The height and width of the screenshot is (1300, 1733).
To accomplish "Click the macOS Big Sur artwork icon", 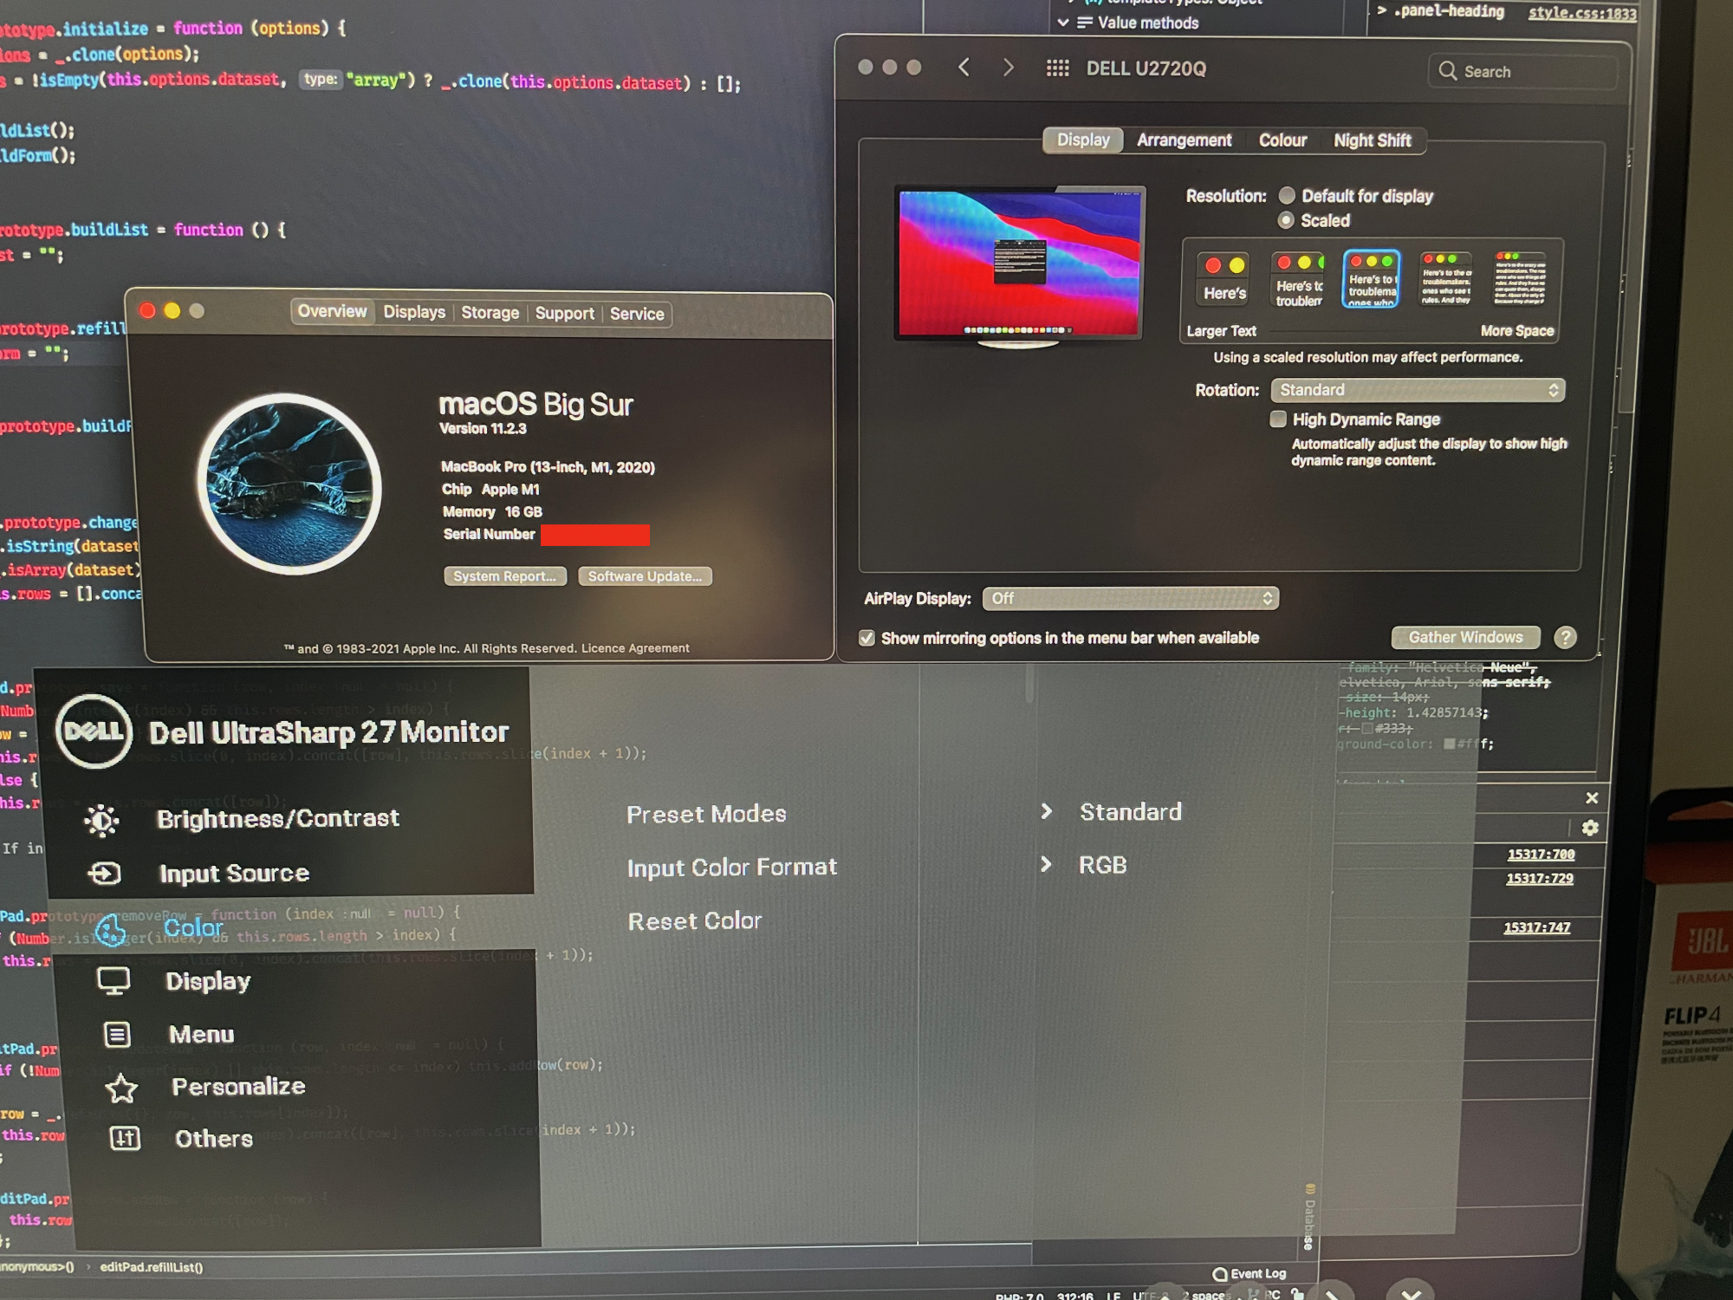I will pos(289,484).
